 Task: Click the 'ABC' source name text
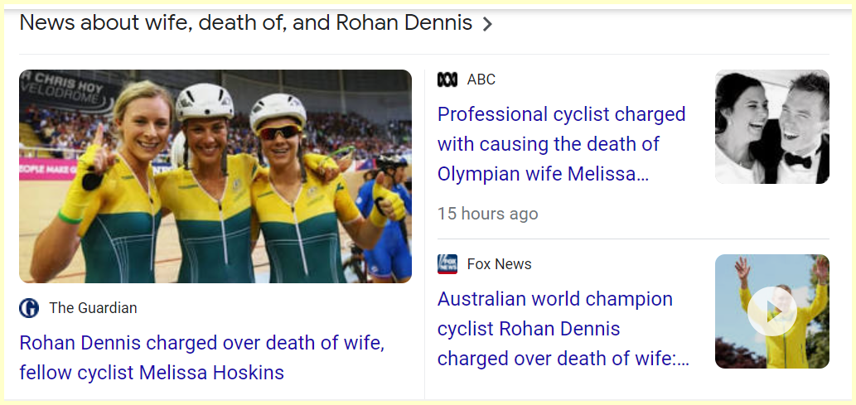[481, 80]
